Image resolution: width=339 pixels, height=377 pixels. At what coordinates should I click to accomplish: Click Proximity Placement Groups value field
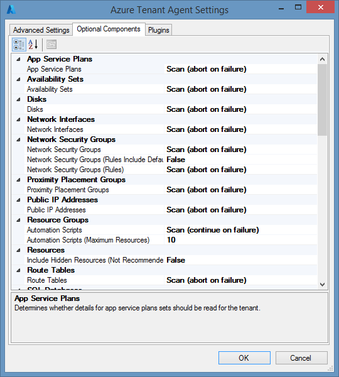pyautogui.click(x=240, y=190)
